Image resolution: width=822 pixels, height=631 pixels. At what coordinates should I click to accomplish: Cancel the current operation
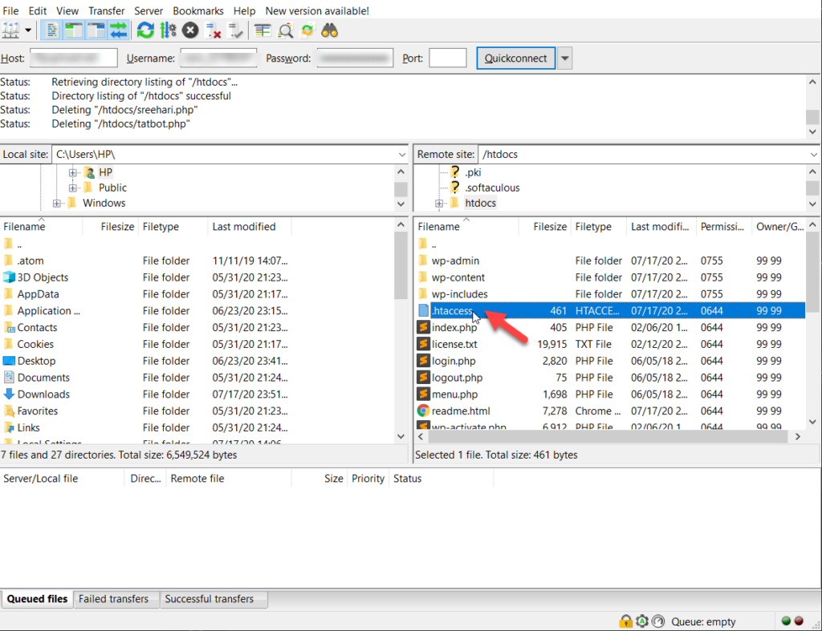[x=190, y=31]
